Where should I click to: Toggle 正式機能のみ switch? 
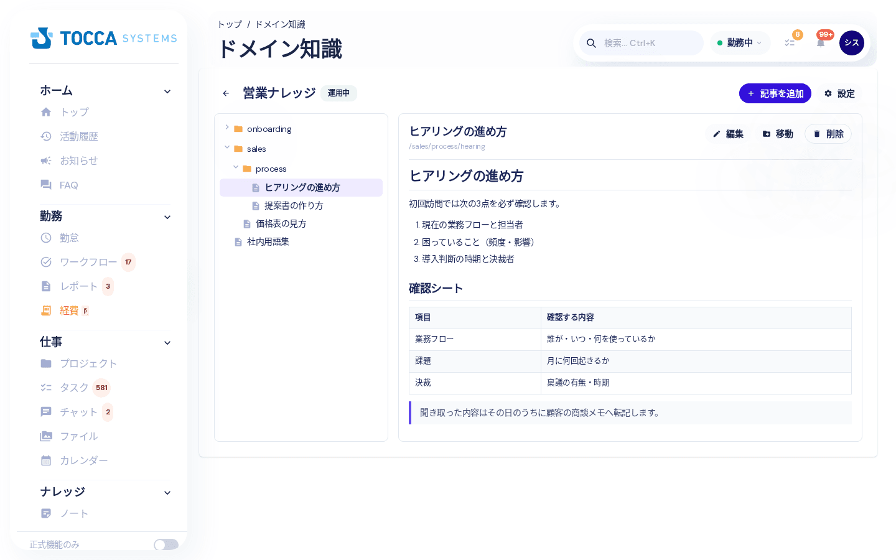click(166, 544)
